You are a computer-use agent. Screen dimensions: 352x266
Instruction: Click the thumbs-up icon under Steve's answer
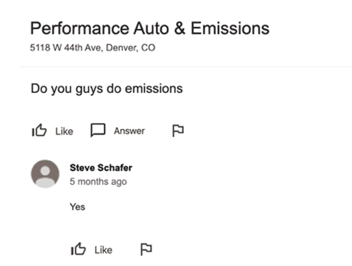tap(78, 249)
